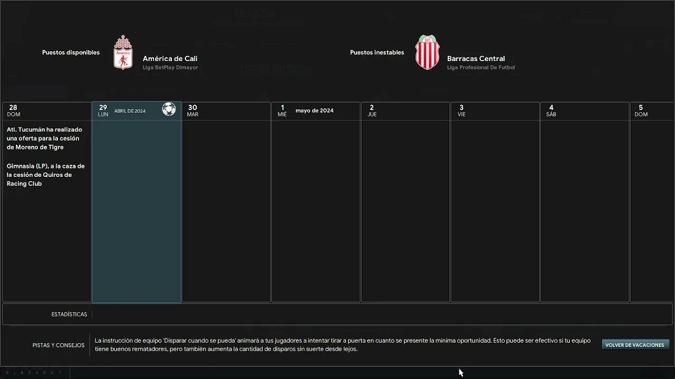Select the 1 MIÉ mayo de 2024 day
Viewport: 675px width, 379px height.
click(316, 202)
